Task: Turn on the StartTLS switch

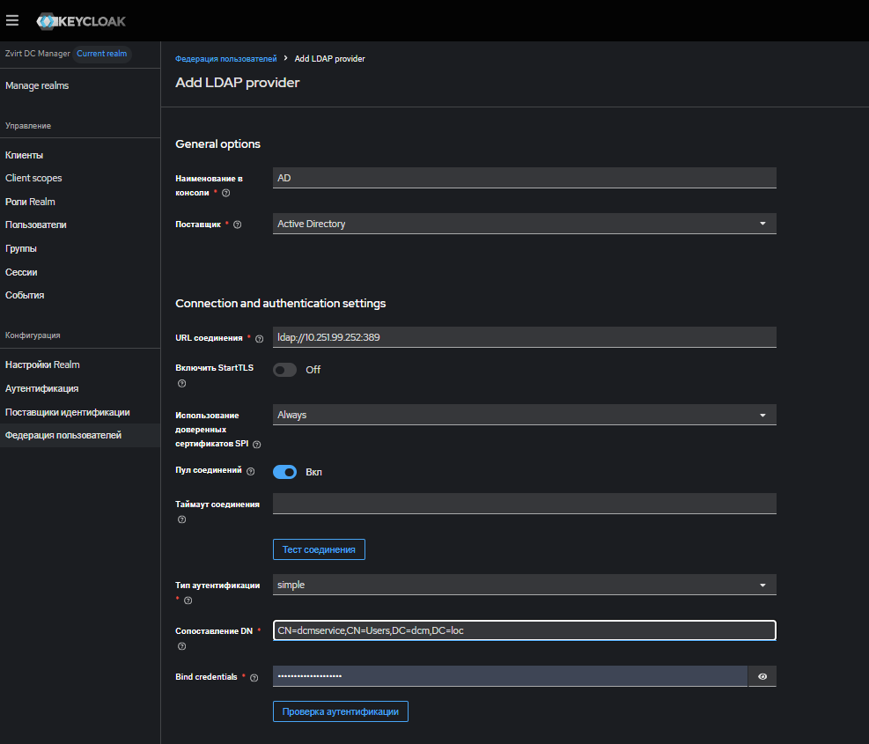Action: 285,370
